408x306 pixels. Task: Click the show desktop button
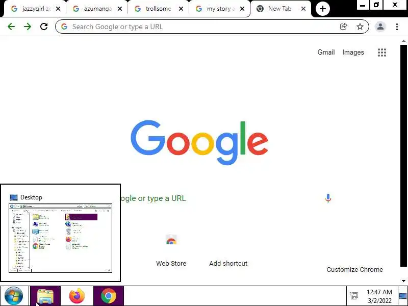tap(403, 296)
